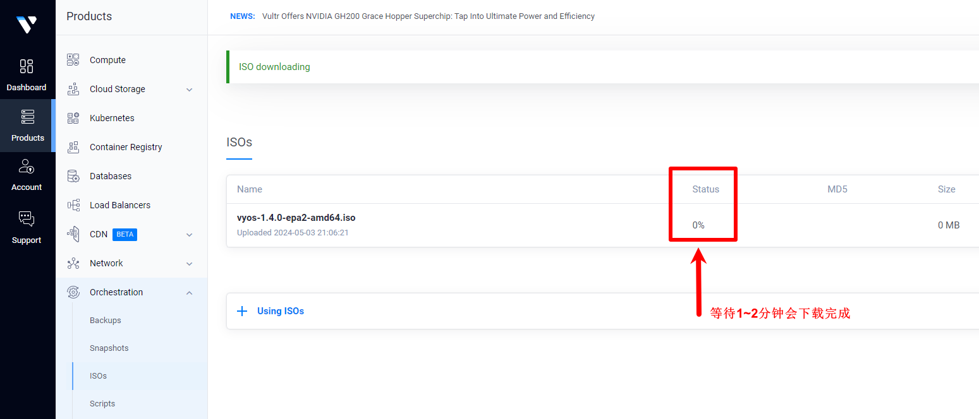Open the Support chat icon

point(27,219)
